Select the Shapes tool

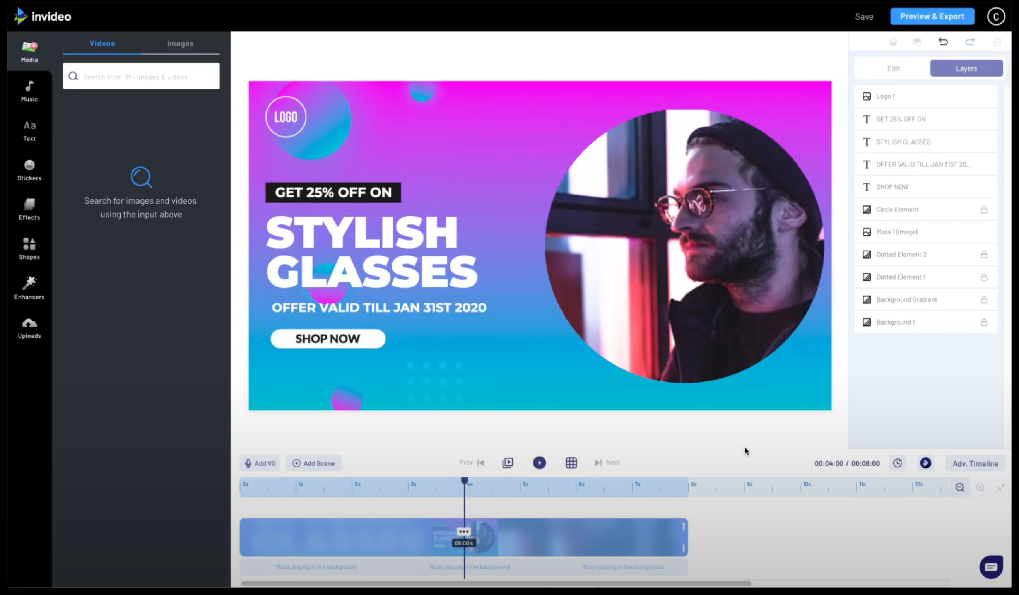click(29, 248)
